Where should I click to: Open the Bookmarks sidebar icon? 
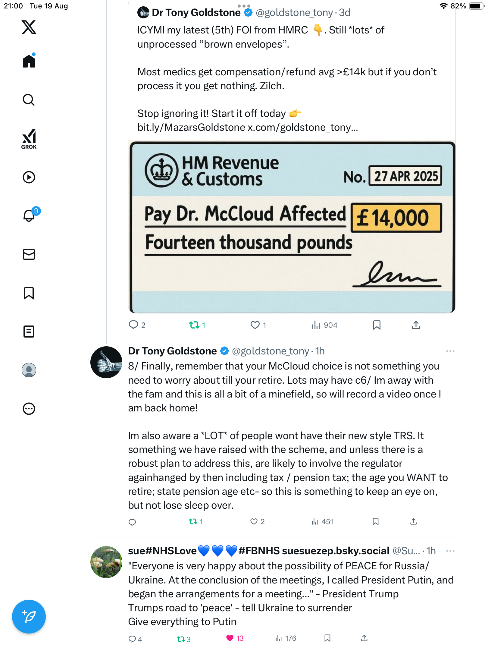[x=29, y=293]
